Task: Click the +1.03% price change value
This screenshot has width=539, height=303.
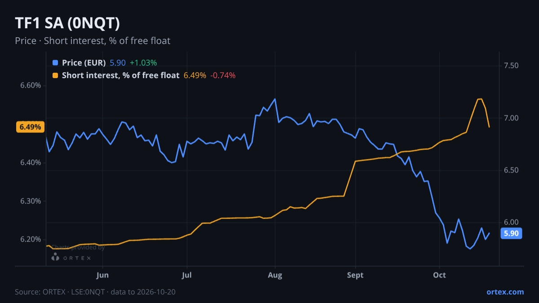Action: [143, 63]
